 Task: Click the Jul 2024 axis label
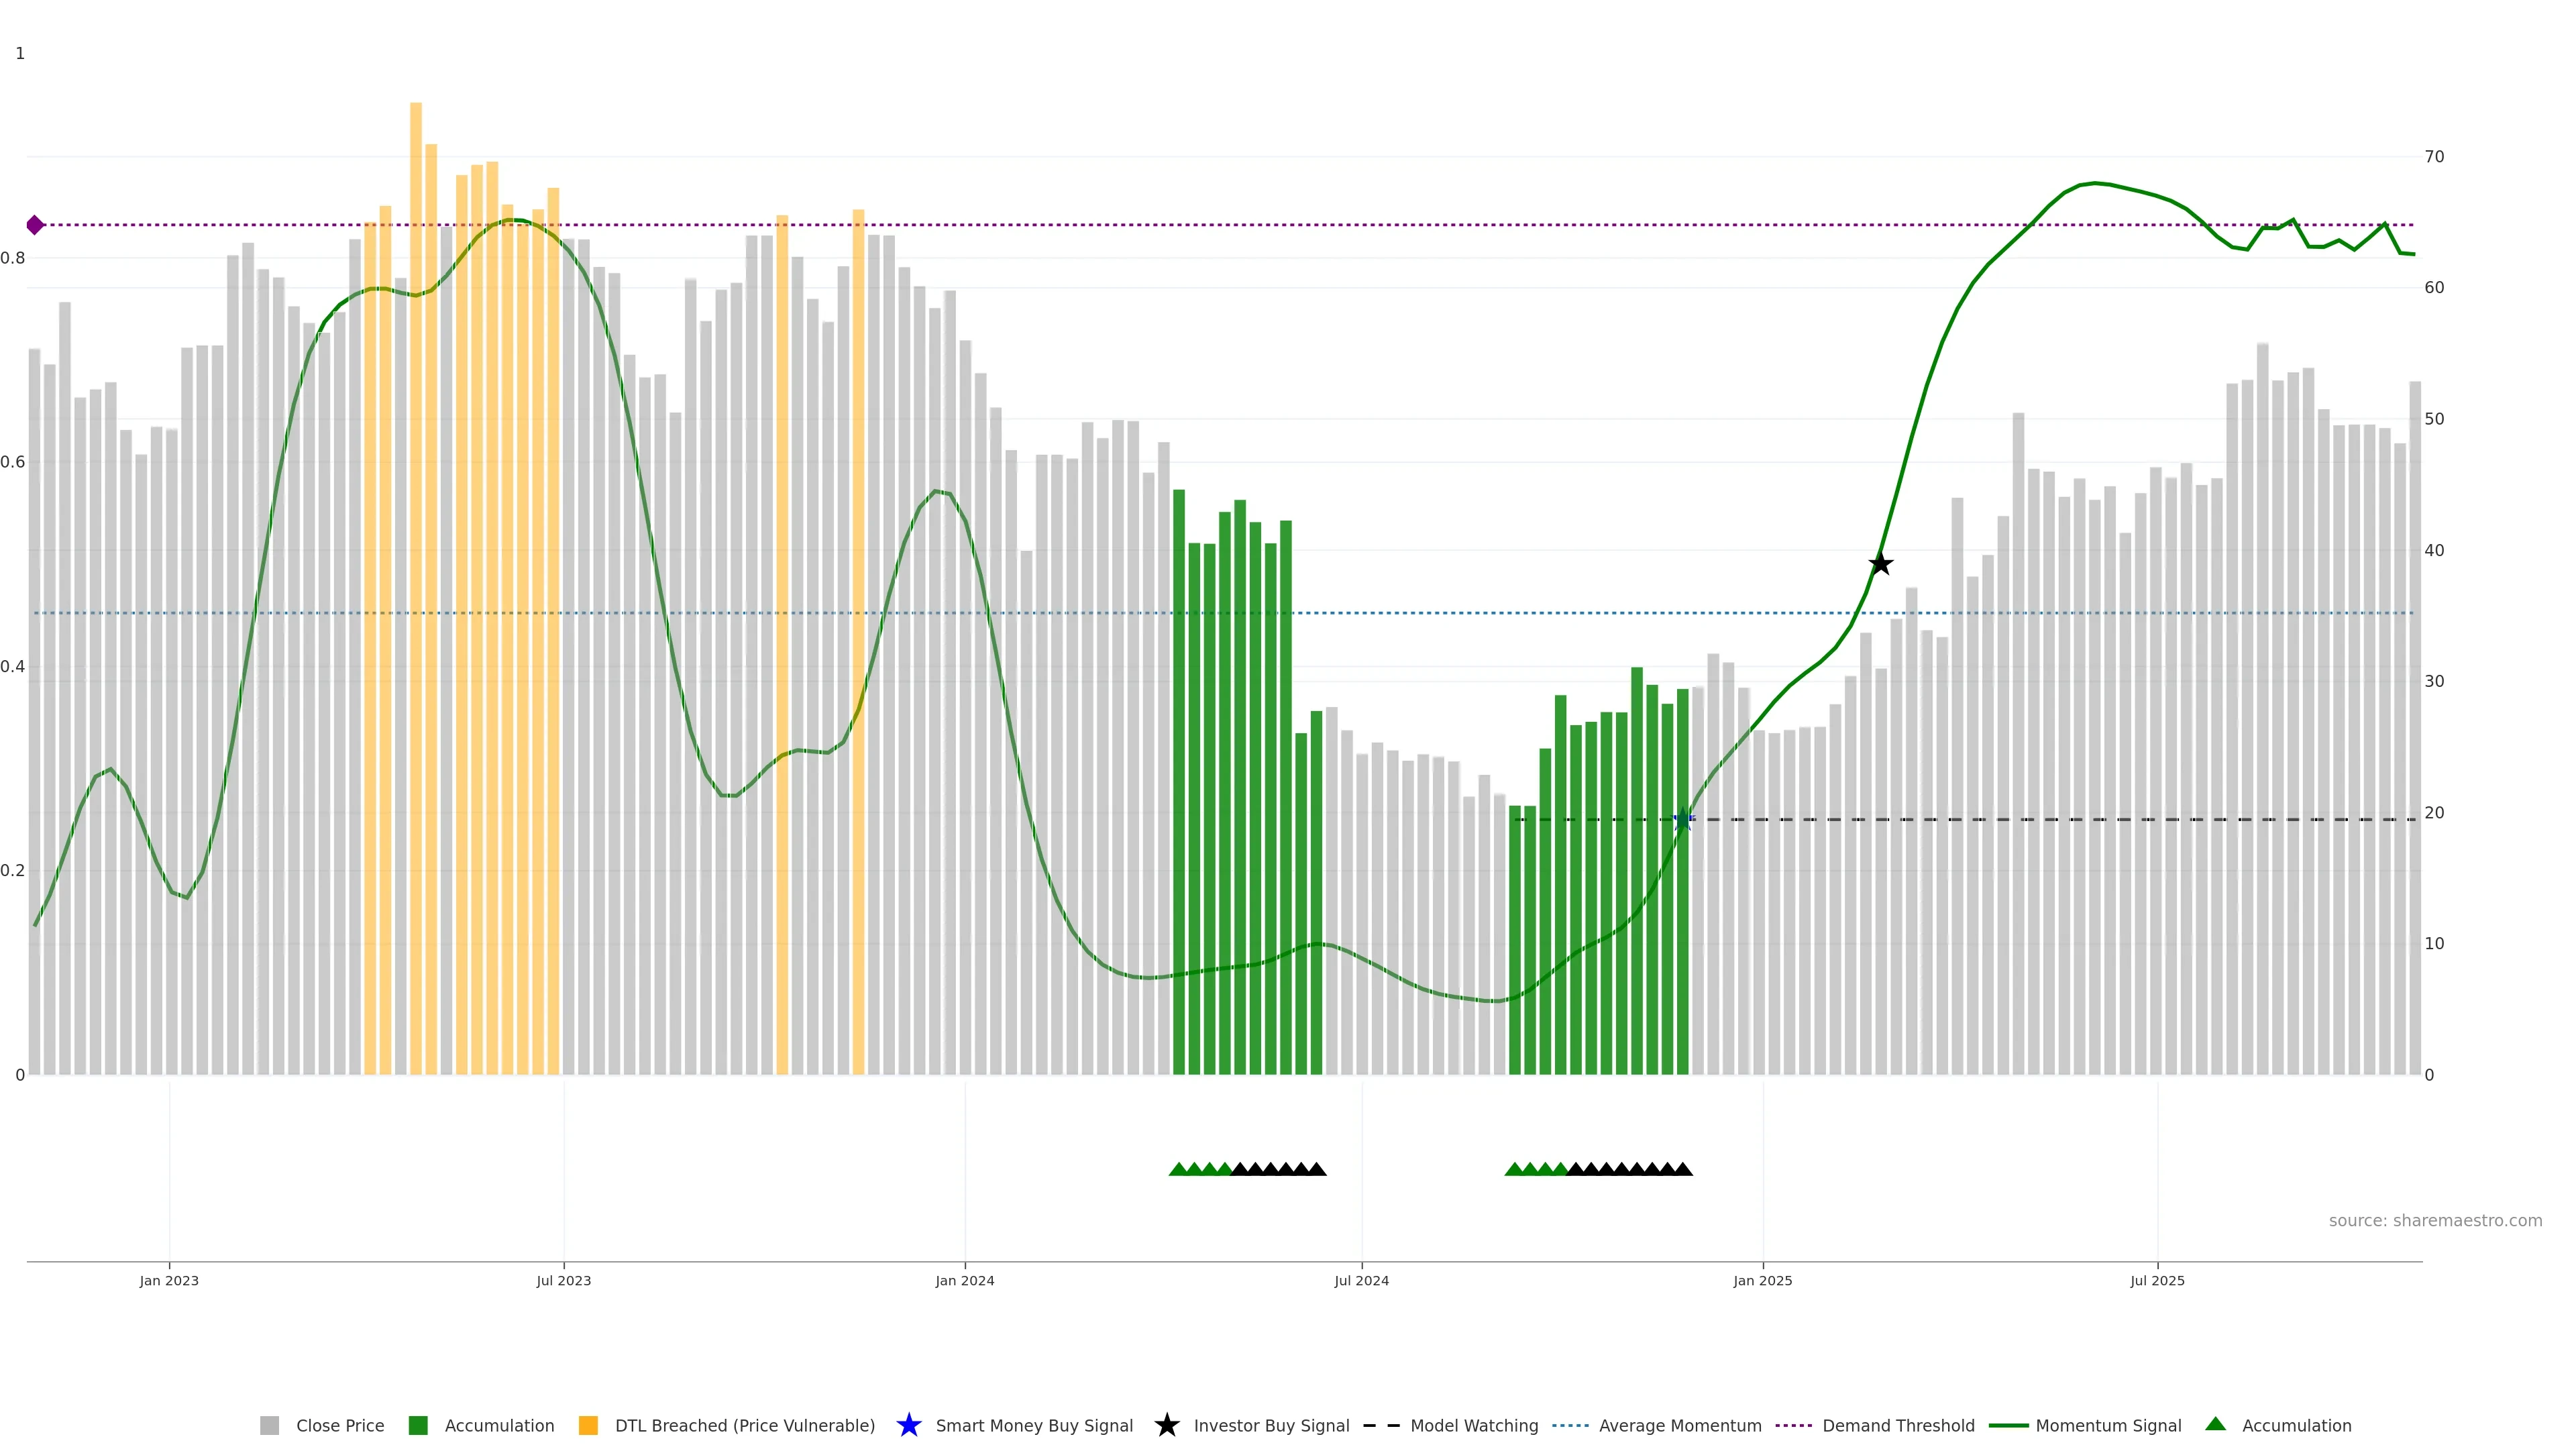1361,1280
